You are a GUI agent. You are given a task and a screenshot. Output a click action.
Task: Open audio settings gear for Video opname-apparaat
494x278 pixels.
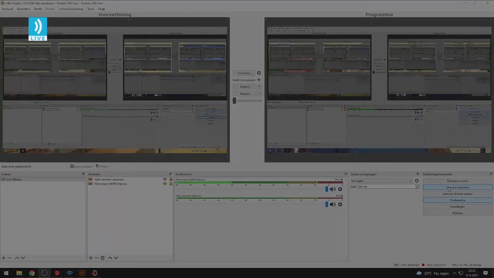(x=340, y=204)
